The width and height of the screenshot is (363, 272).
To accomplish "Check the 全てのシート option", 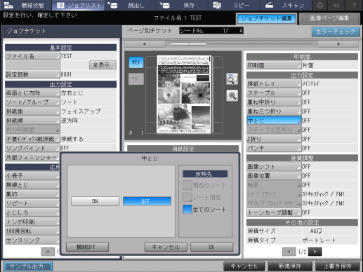I will [187, 210].
